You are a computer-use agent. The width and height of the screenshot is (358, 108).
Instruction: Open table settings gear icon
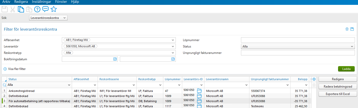[x=314, y=79]
